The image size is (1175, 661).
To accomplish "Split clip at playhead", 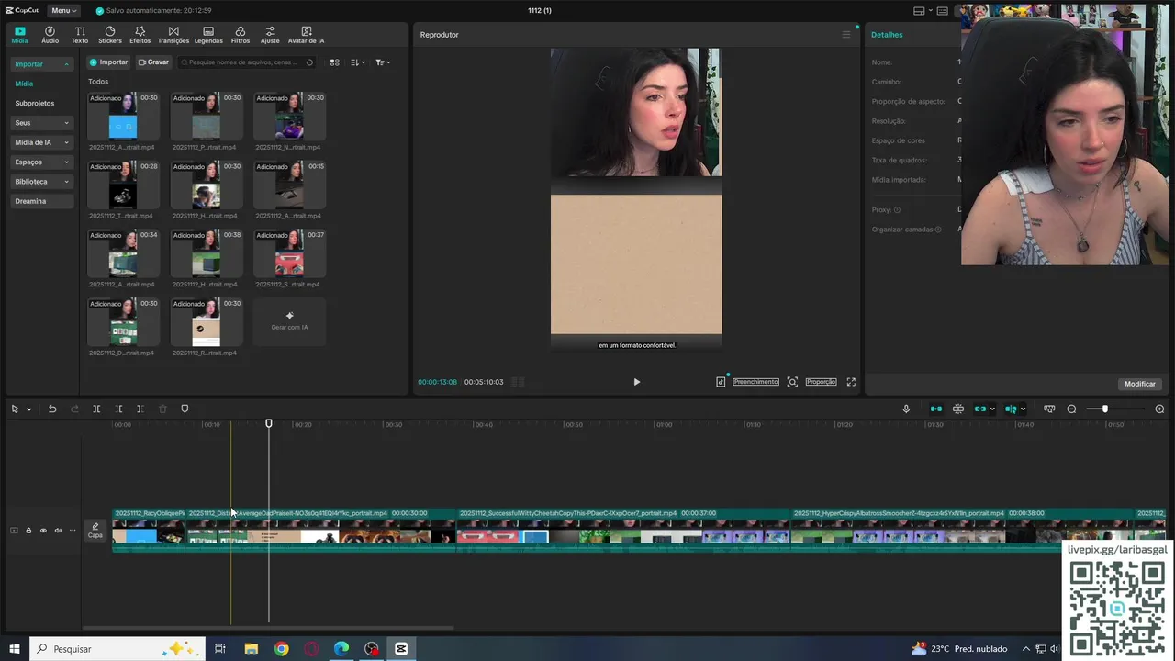I will (96, 409).
